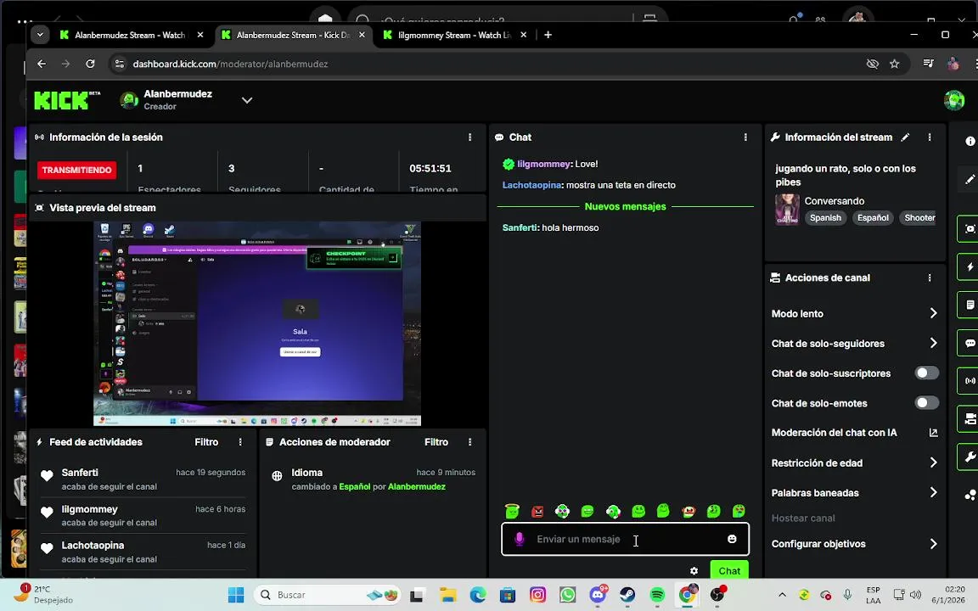Open emoji picker in message box
This screenshot has width=978, height=611.
pos(732,539)
